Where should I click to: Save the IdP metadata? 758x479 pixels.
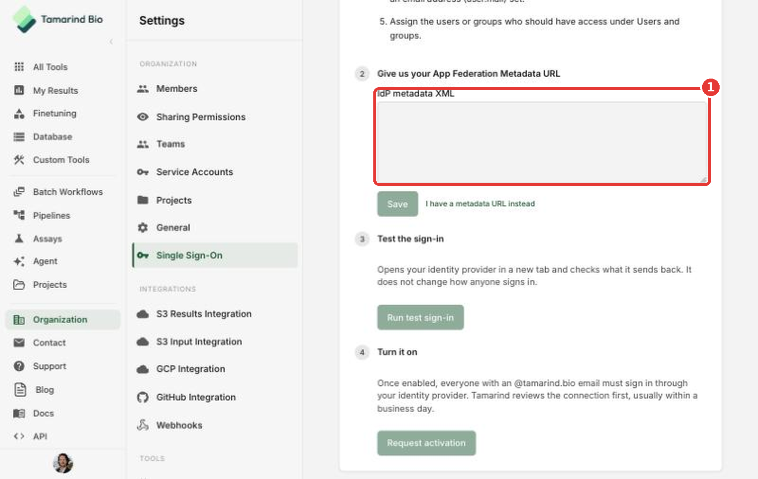(x=397, y=204)
